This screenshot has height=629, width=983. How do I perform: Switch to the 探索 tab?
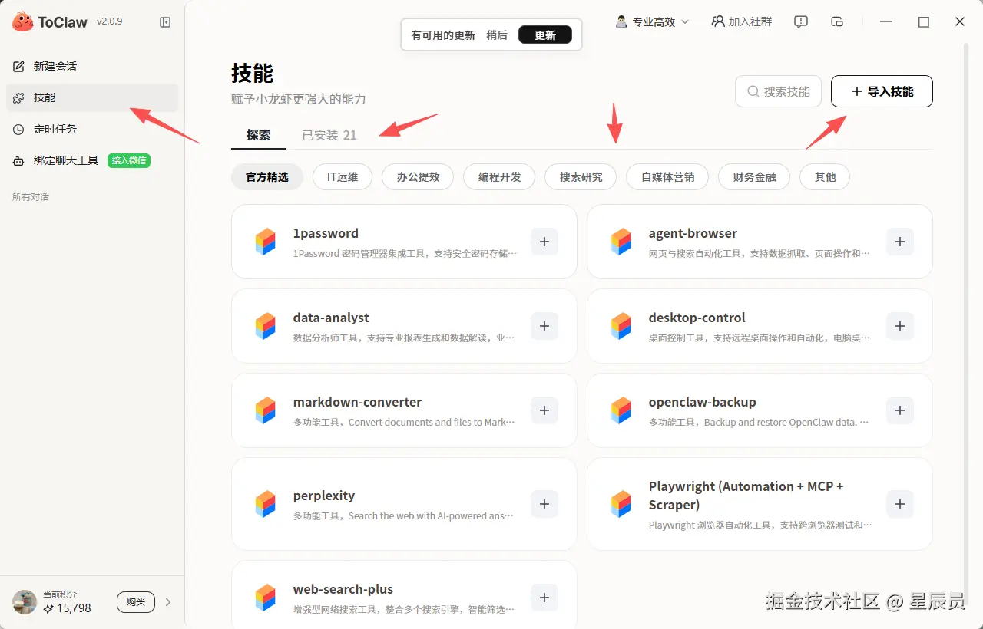point(259,135)
